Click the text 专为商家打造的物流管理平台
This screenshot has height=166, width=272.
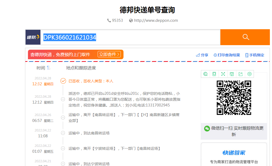point(234,162)
